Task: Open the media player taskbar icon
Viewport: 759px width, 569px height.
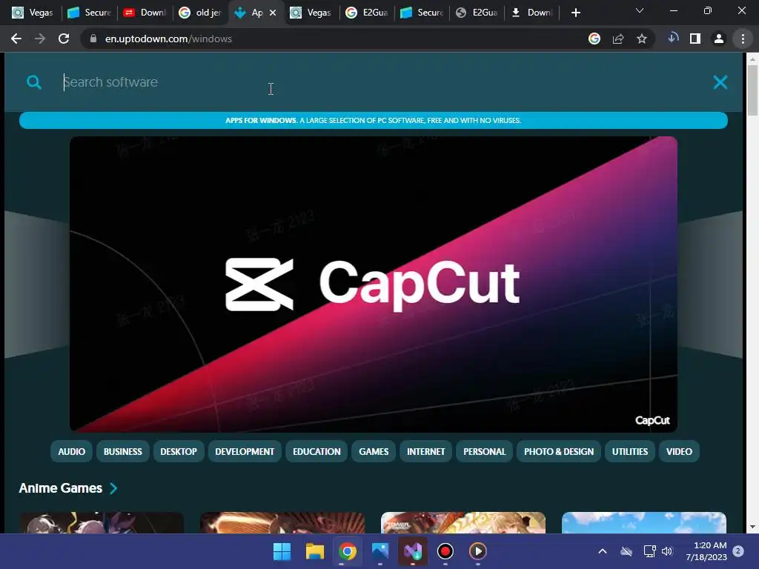Action: [478, 551]
